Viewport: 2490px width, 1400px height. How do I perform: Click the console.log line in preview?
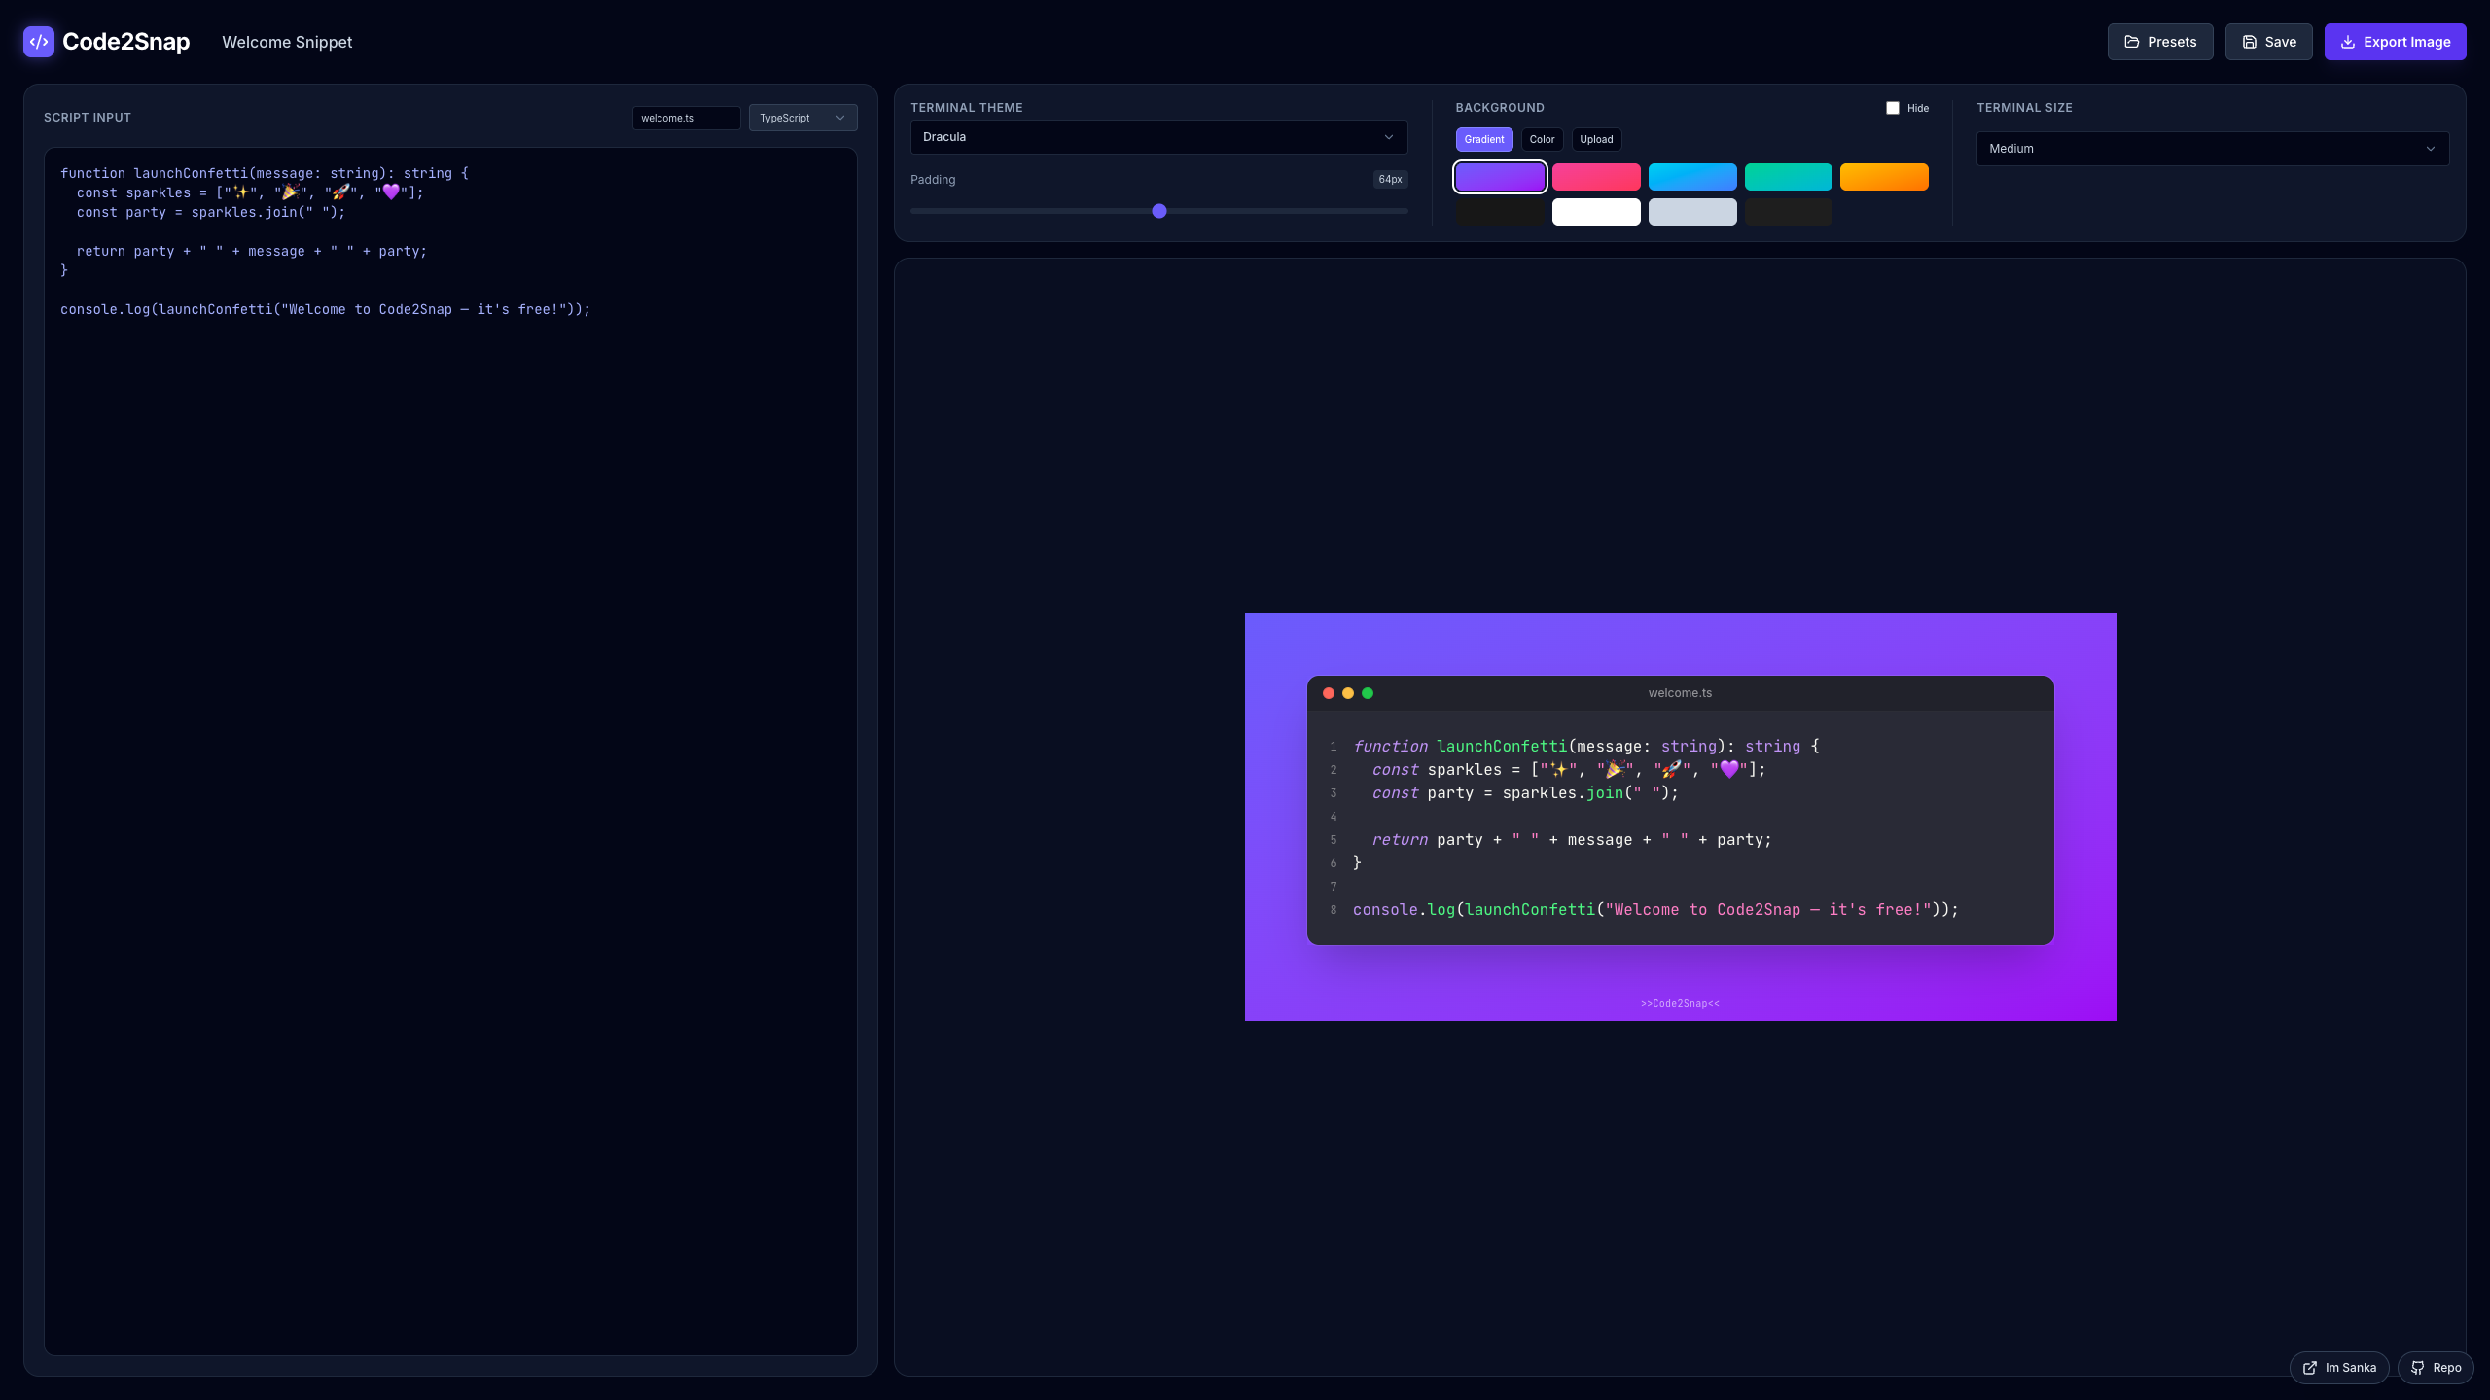[x=1655, y=910]
